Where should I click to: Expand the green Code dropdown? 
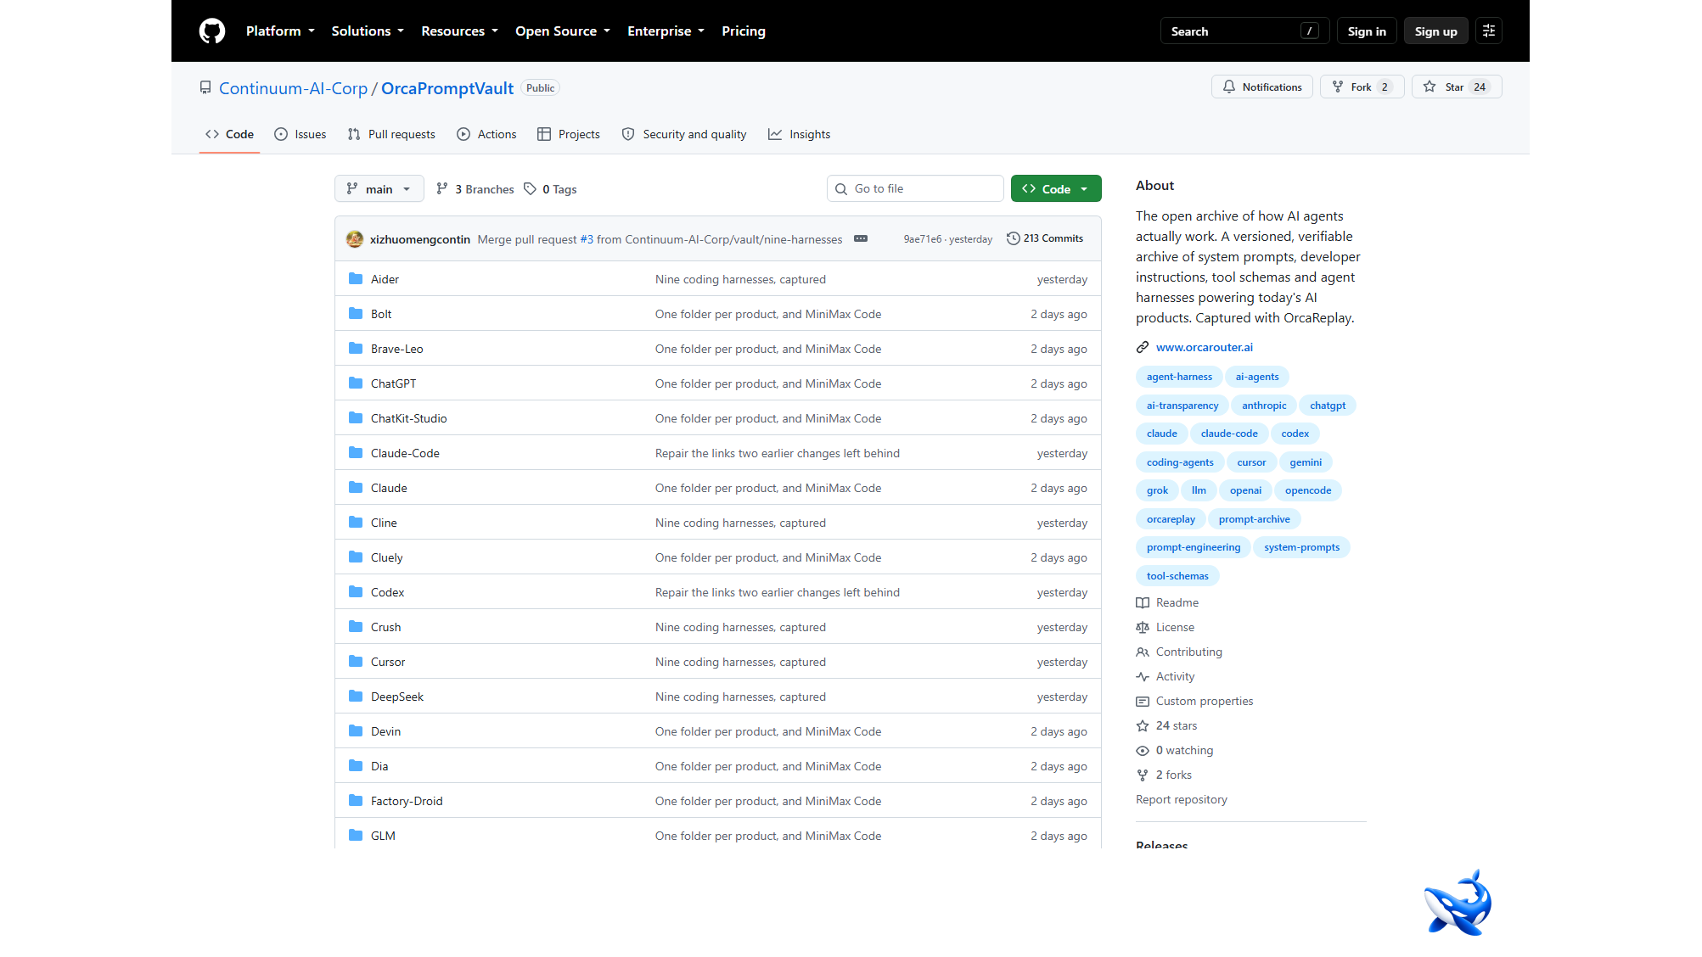point(1056,189)
